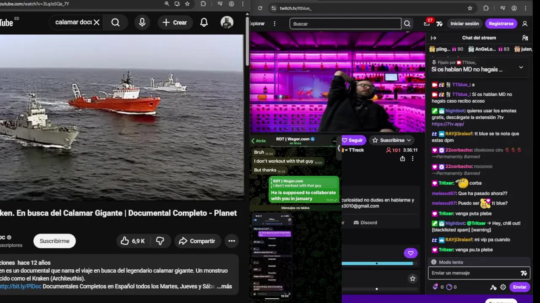This screenshot has height=303, width=540.
Task: Collapse the Twitch chat panel
Action: 433,38
